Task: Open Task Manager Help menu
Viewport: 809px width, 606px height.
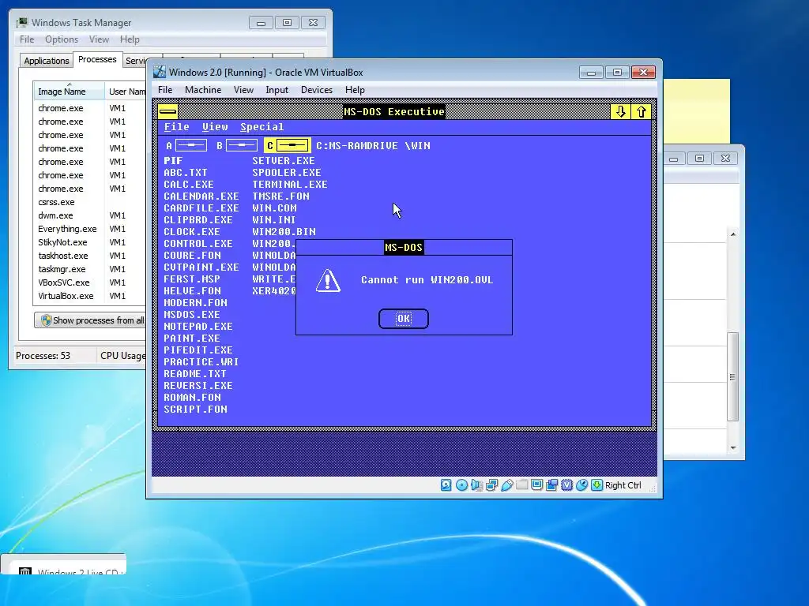Action: coord(130,39)
